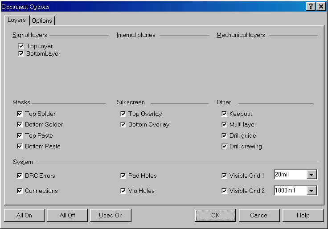
Task: Switch to the Options tab
Action: tap(42, 20)
